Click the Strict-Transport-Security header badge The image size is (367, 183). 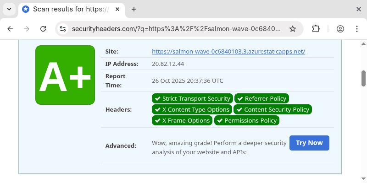192,98
